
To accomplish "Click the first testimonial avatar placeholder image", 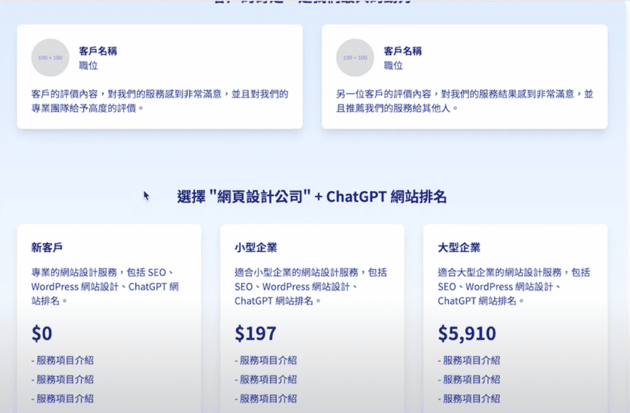I will (x=50, y=57).
